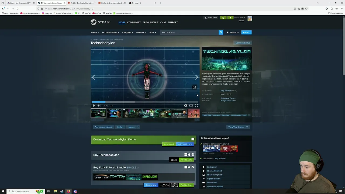Add Dark Futures Bundle to cart
Screen dimensions: 345x194
[186, 185]
